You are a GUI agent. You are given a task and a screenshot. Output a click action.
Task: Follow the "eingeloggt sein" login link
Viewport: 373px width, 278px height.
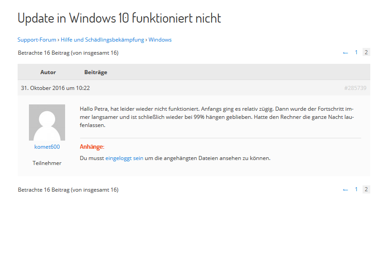tap(124, 158)
